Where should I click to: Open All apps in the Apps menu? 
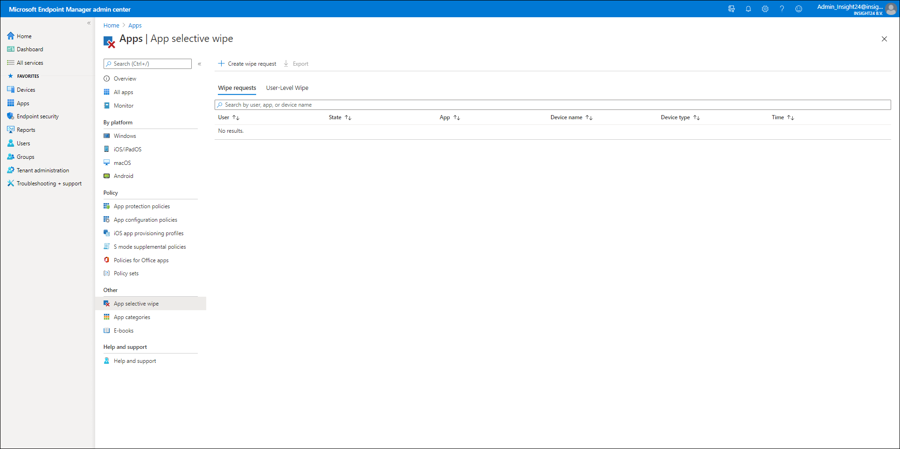click(x=123, y=92)
